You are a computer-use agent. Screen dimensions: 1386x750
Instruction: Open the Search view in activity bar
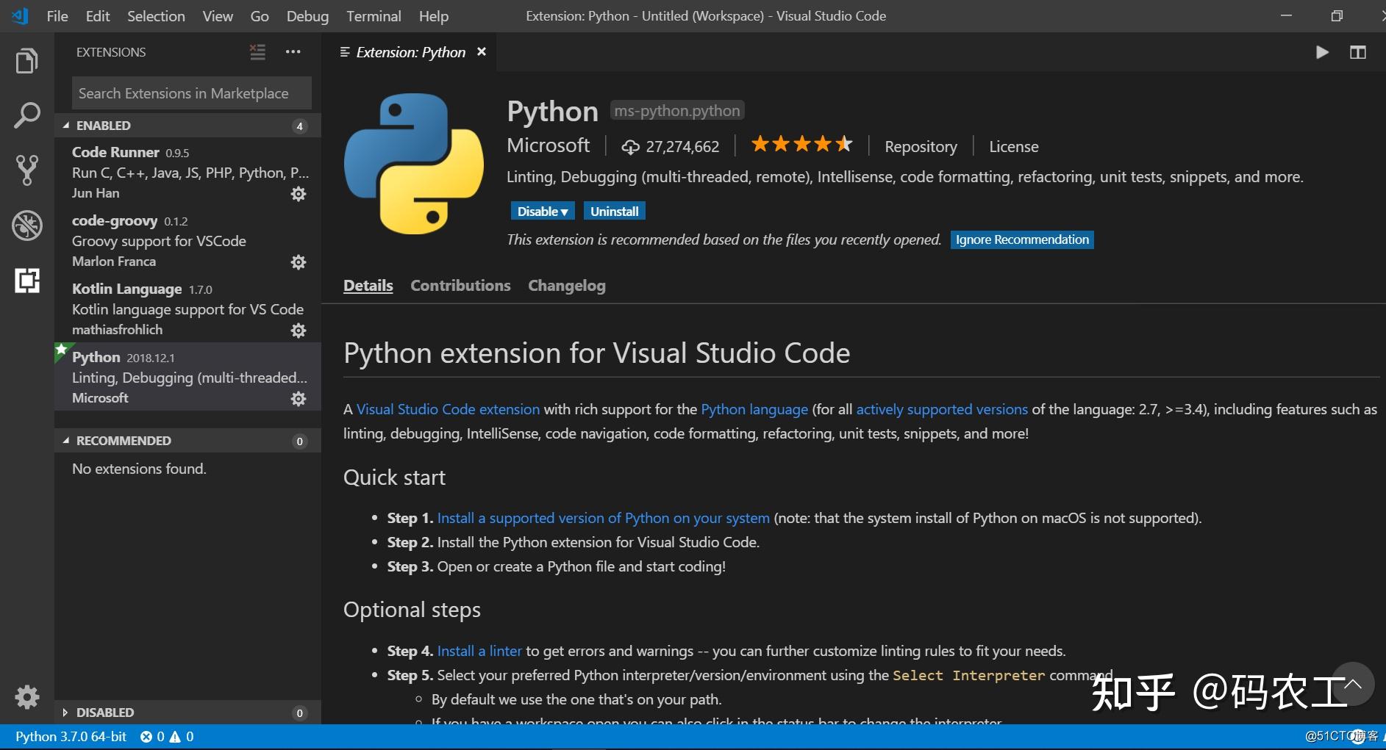coord(26,115)
